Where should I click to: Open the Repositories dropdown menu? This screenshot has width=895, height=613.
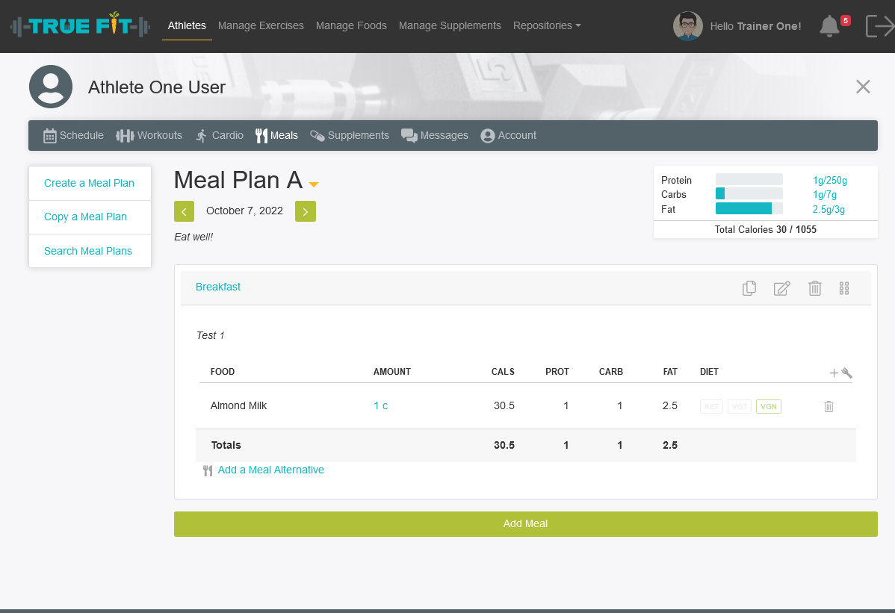(546, 25)
